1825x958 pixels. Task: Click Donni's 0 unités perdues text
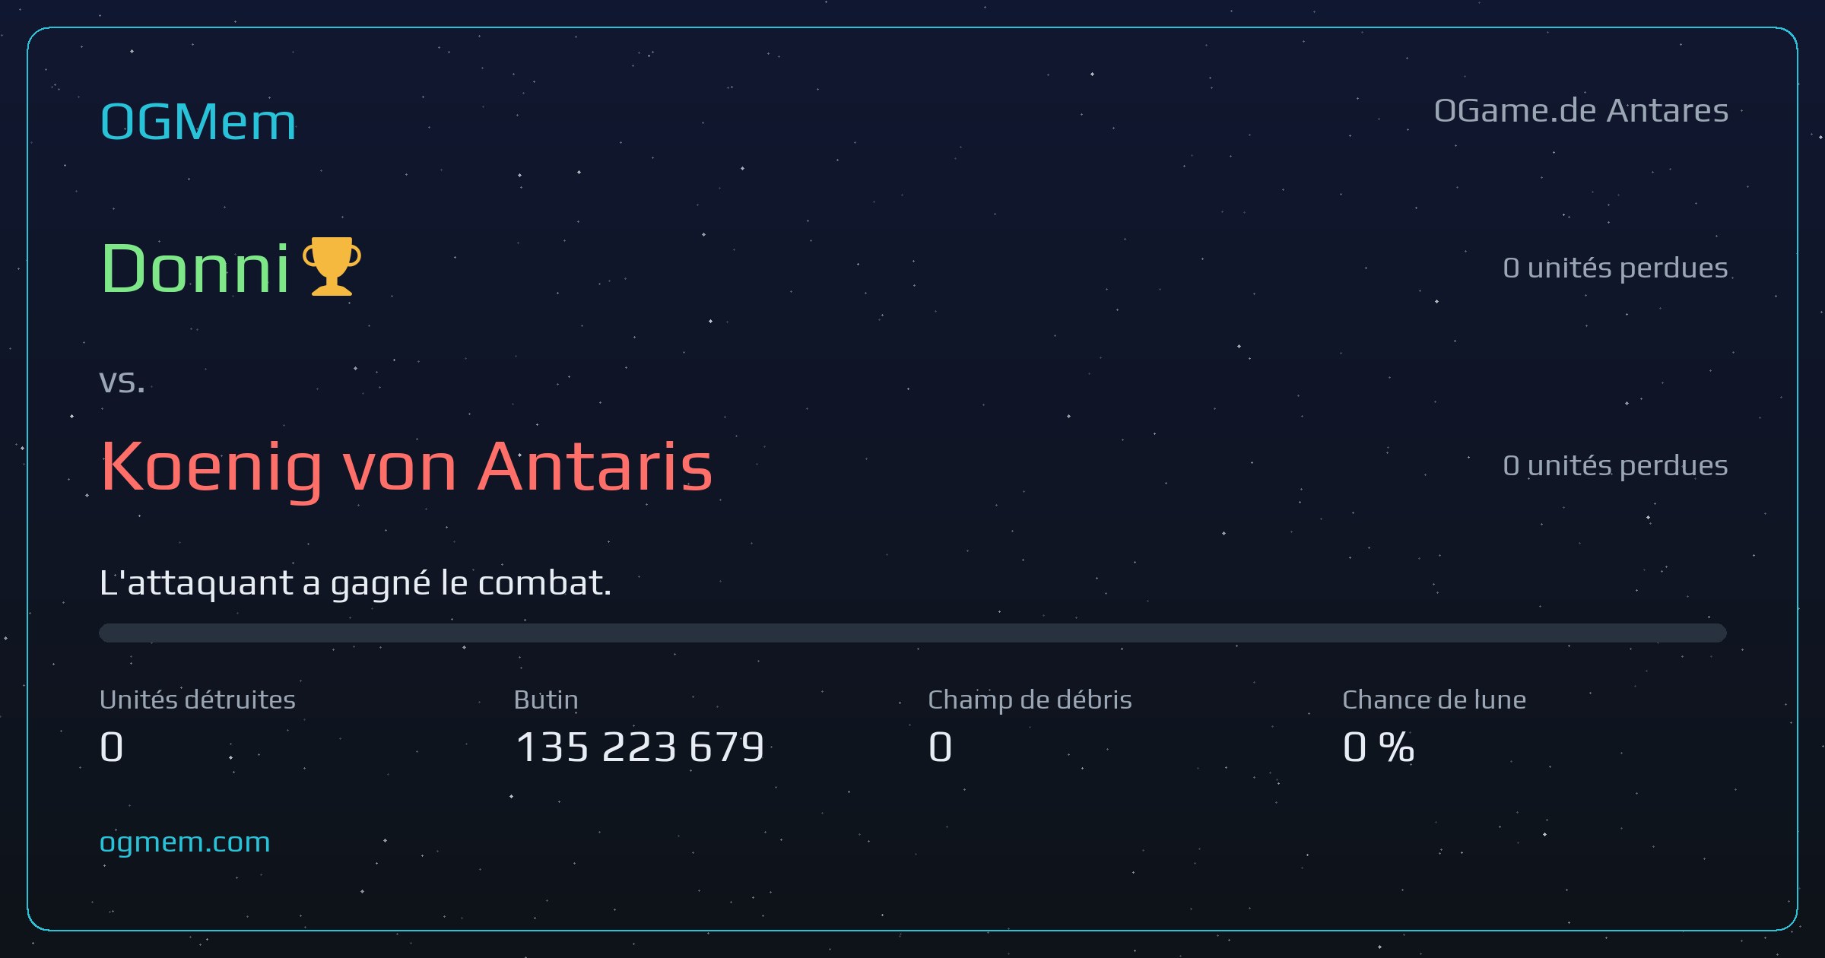pyautogui.click(x=1615, y=268)
